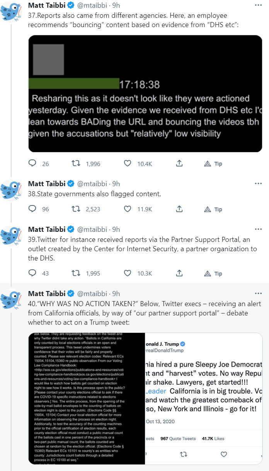Tip Matt Taibbi on tweet 39
This screenshot has width=269, height=471.
[x=213, y=274]
